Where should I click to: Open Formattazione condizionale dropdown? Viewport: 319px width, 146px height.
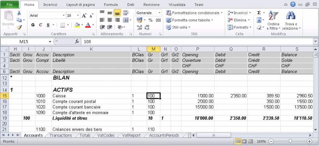194,13
